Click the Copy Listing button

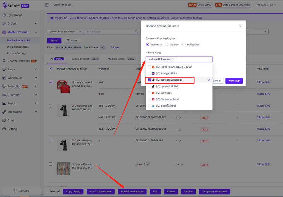coord(73,191)
